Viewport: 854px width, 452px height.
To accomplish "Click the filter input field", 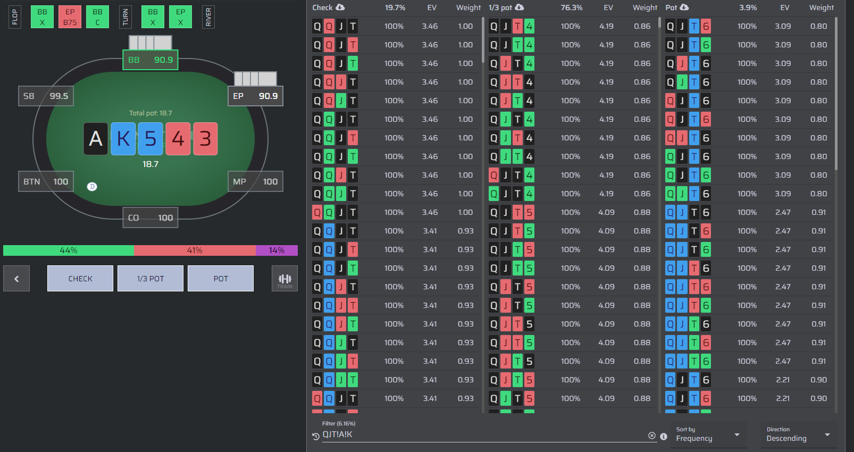I will (x=484, y=434).
